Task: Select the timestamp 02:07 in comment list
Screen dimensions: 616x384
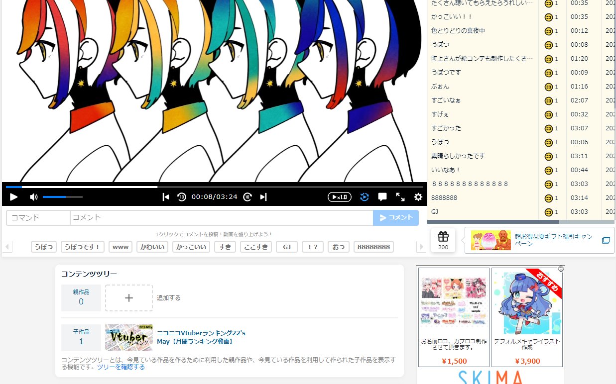Action: click(579, 100)
